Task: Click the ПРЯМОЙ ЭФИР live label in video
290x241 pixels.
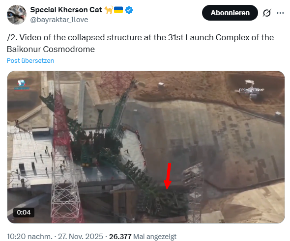Action: click(252, 90)
